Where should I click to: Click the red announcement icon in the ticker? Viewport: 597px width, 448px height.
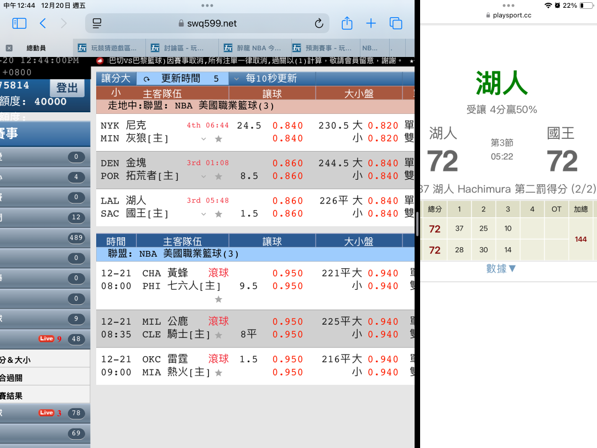(x=100, y=61)
